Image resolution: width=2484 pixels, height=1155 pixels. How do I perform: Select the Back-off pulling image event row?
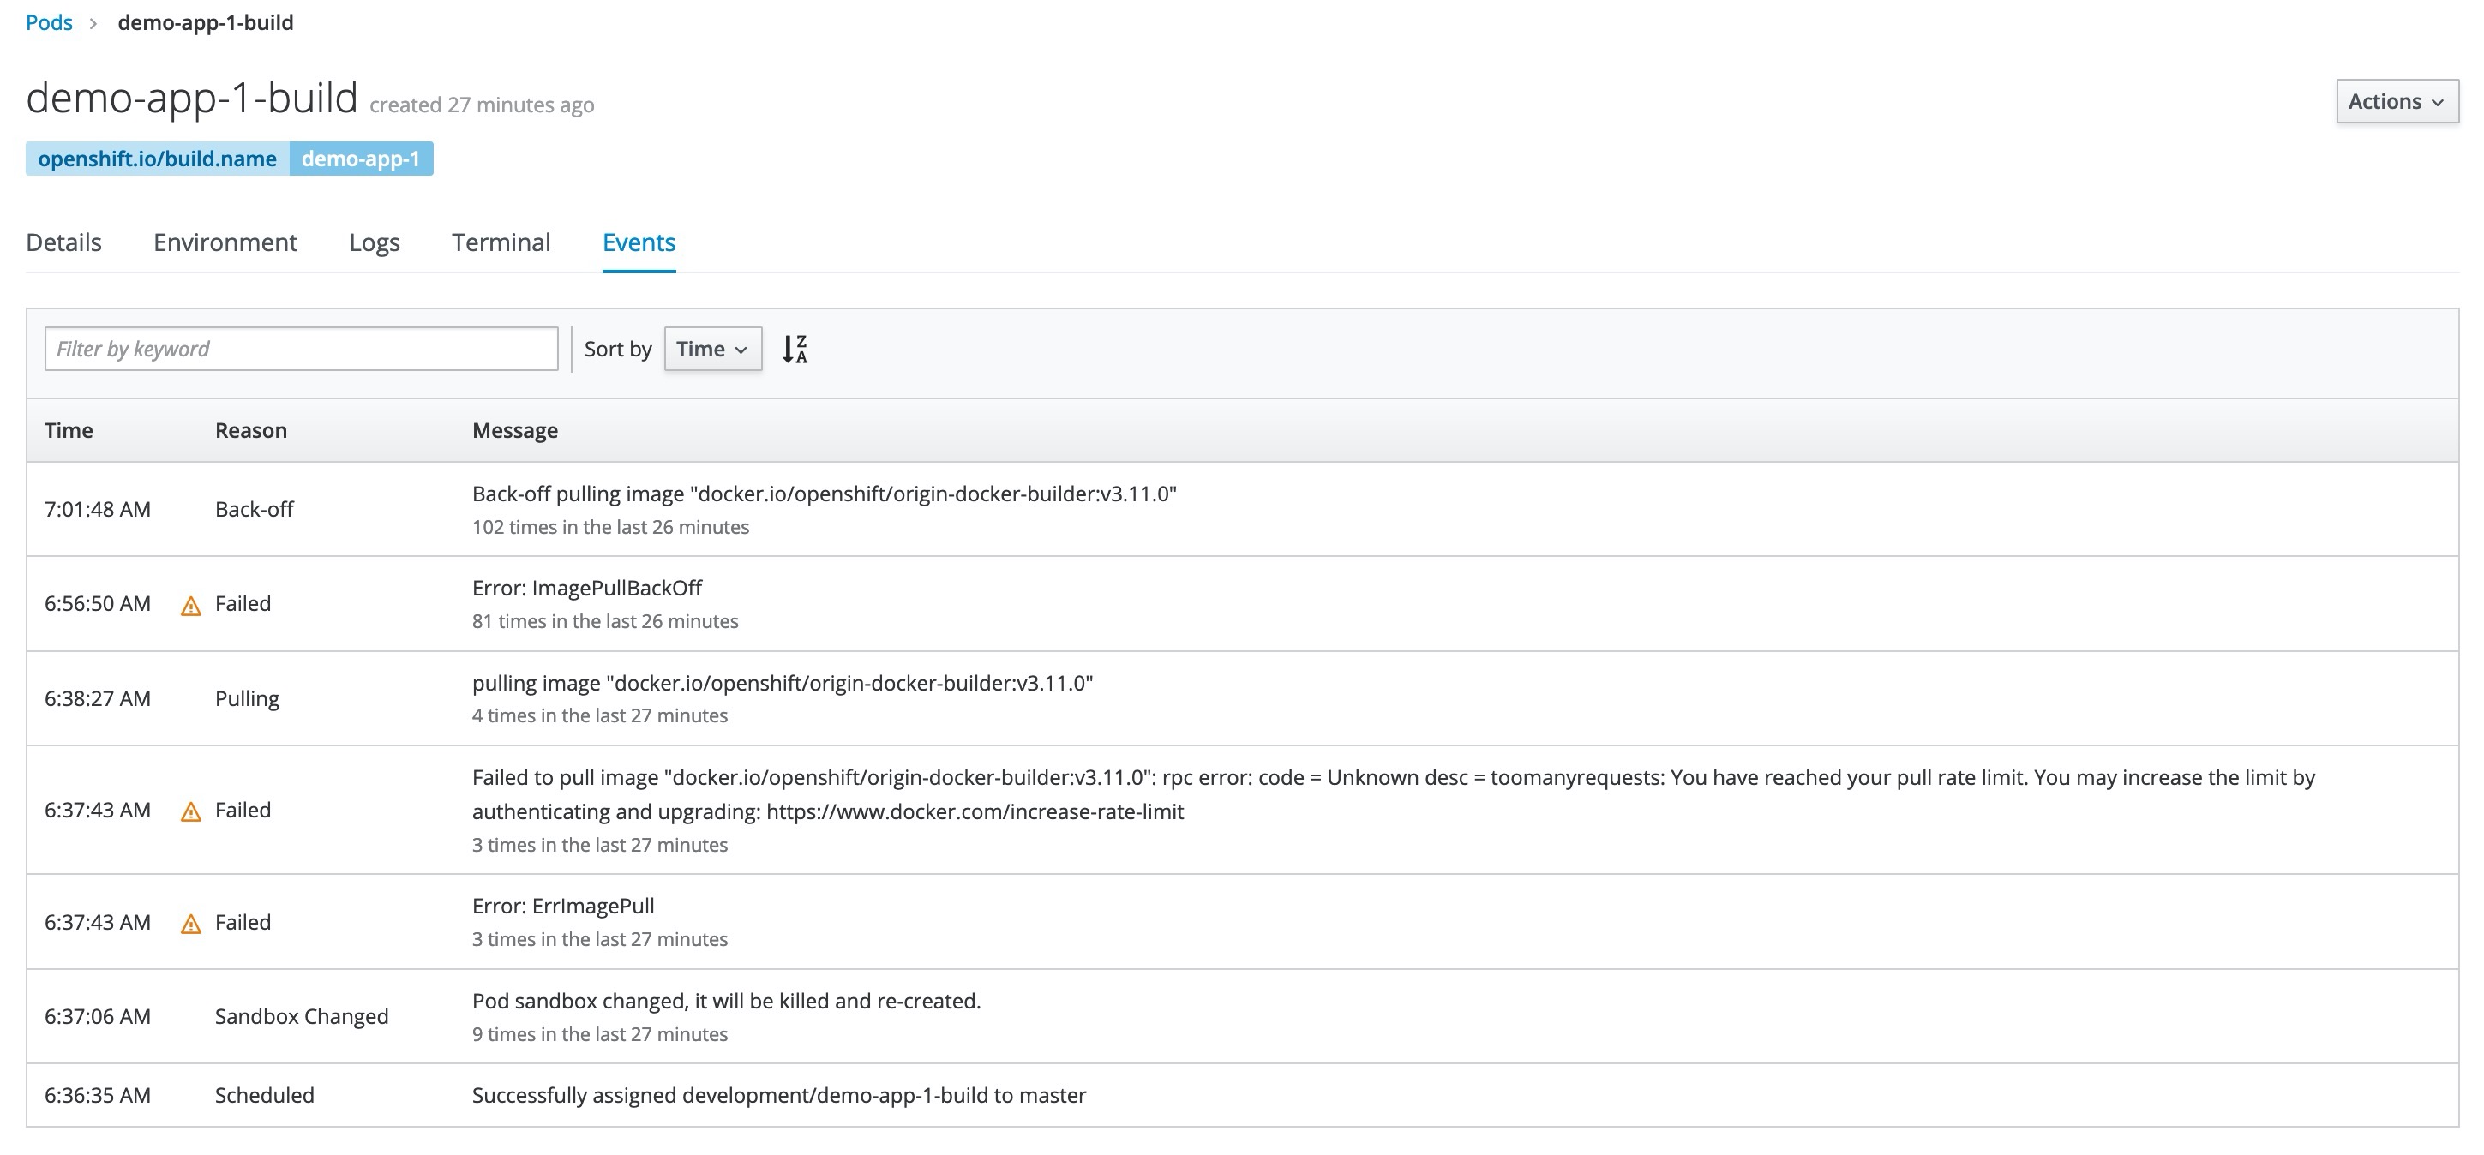point(824,494)
